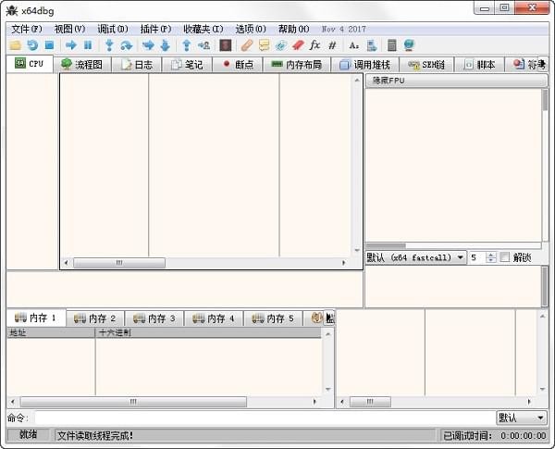
Task: Click the hash symbol toolbar icon
Action: point(332,44)
